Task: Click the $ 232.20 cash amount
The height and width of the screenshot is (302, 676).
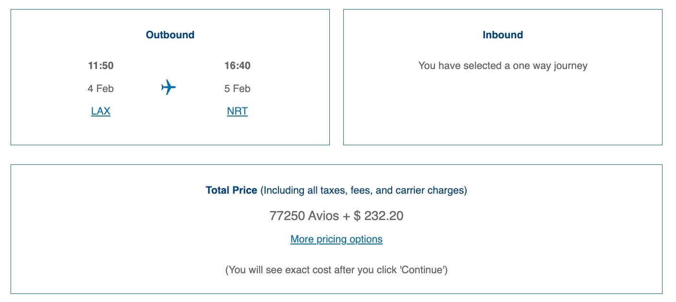Action: point(378,216)
